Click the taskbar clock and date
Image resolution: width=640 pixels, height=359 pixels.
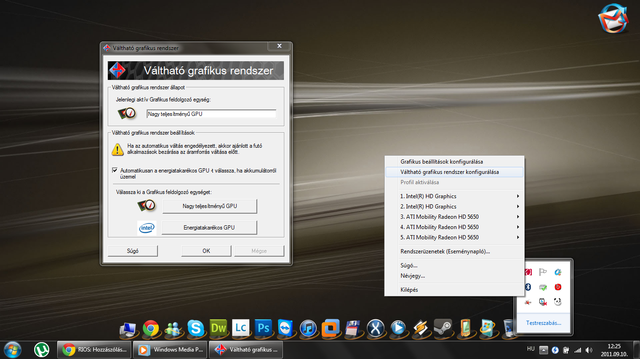point(614,350)
